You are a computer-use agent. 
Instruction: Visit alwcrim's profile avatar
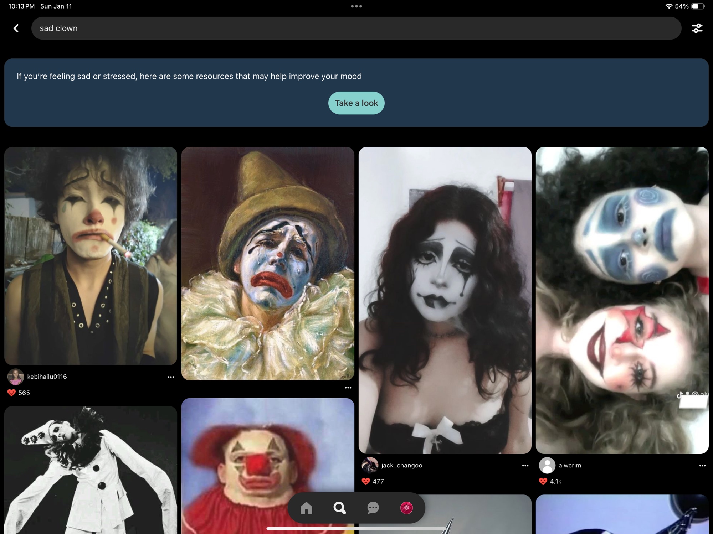[x=547, y=465]
